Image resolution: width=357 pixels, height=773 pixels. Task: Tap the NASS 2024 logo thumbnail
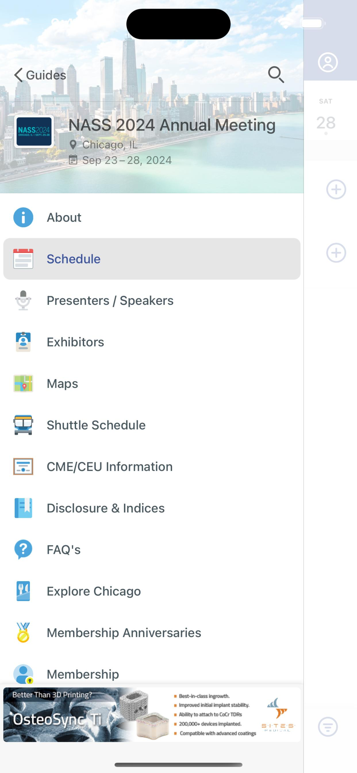(x=34, y=131)
